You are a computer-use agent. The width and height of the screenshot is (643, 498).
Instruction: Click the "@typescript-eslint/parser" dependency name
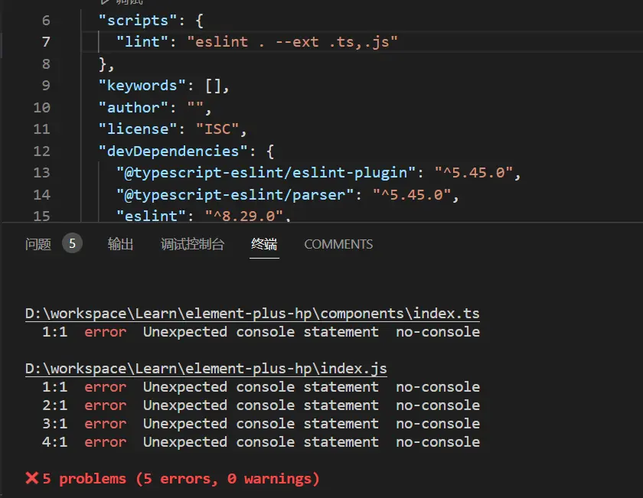236,194
